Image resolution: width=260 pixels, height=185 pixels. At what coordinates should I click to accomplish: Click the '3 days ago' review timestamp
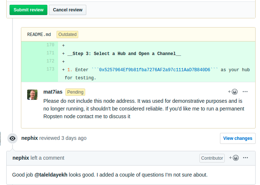74,138
